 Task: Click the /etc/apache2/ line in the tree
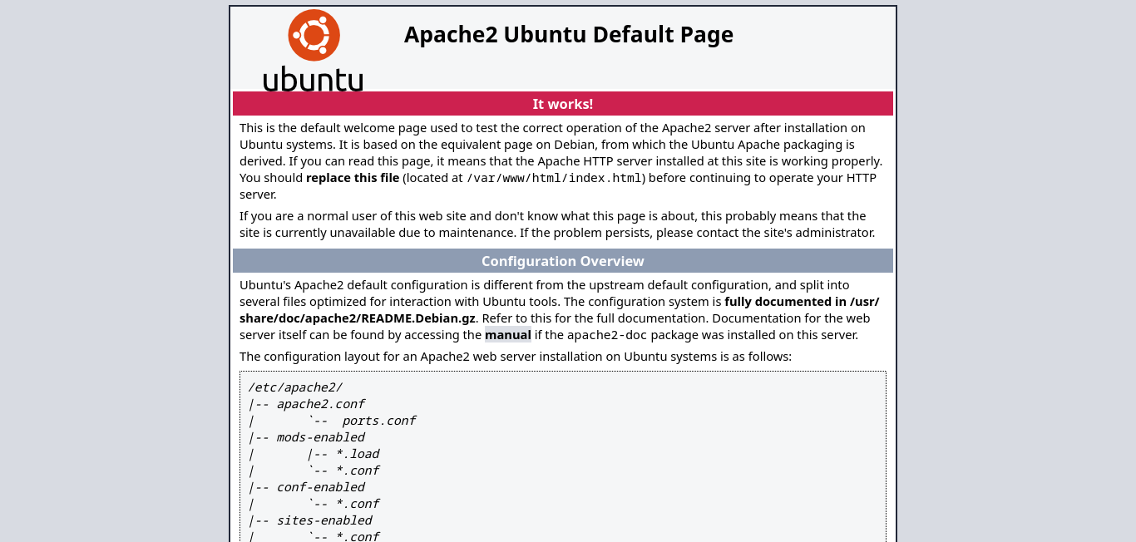[x=295, y=387]
